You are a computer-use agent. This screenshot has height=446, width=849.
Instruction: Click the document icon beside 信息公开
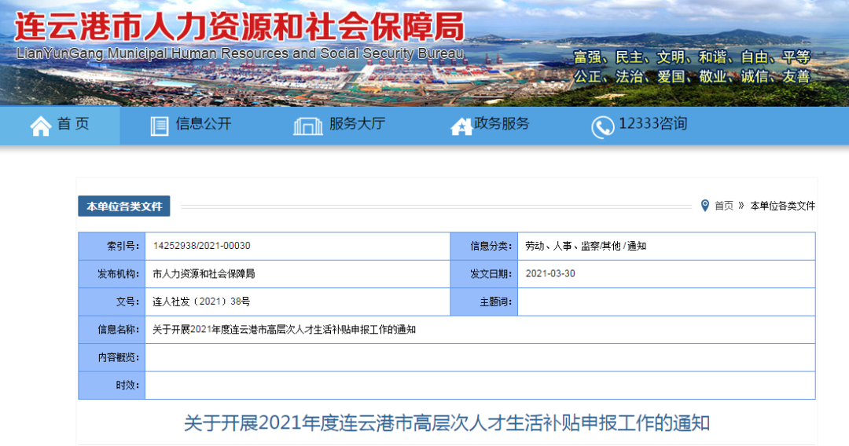click(x=159, y=126)
